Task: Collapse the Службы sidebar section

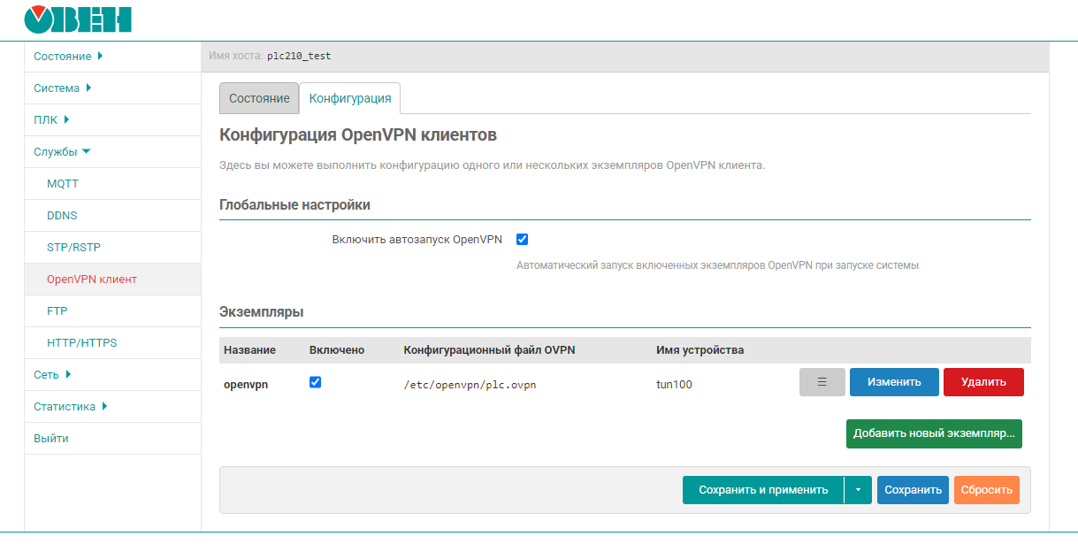Action: (62, 152)
